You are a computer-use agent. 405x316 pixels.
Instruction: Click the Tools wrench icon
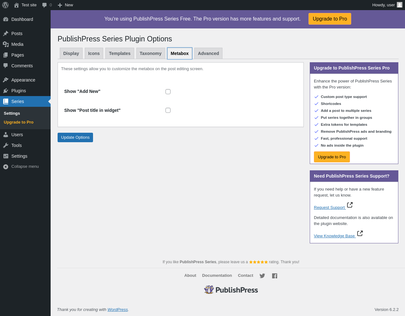pos(6,145)
